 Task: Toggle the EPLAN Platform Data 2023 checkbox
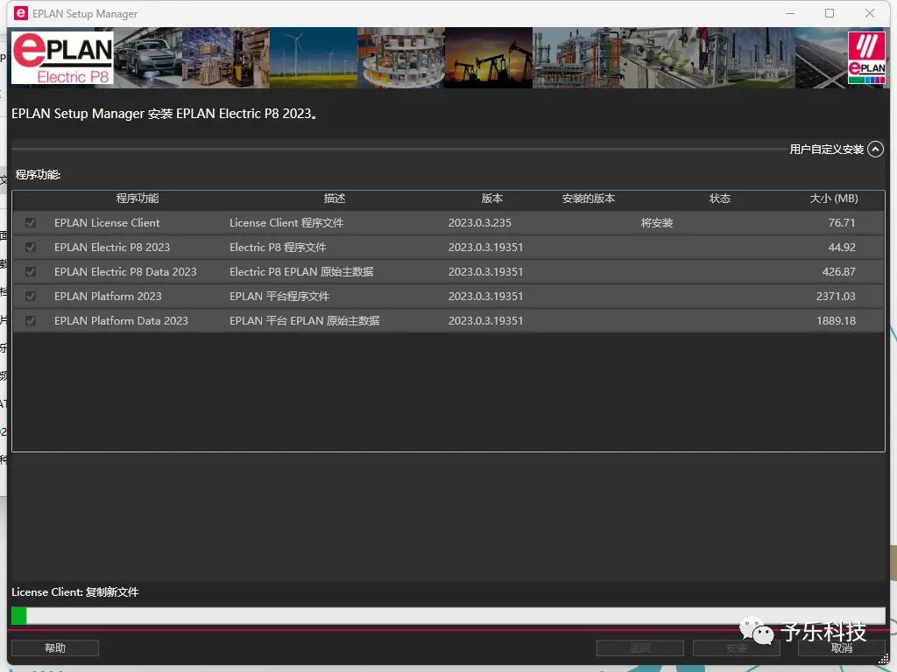tap(31, 321)
